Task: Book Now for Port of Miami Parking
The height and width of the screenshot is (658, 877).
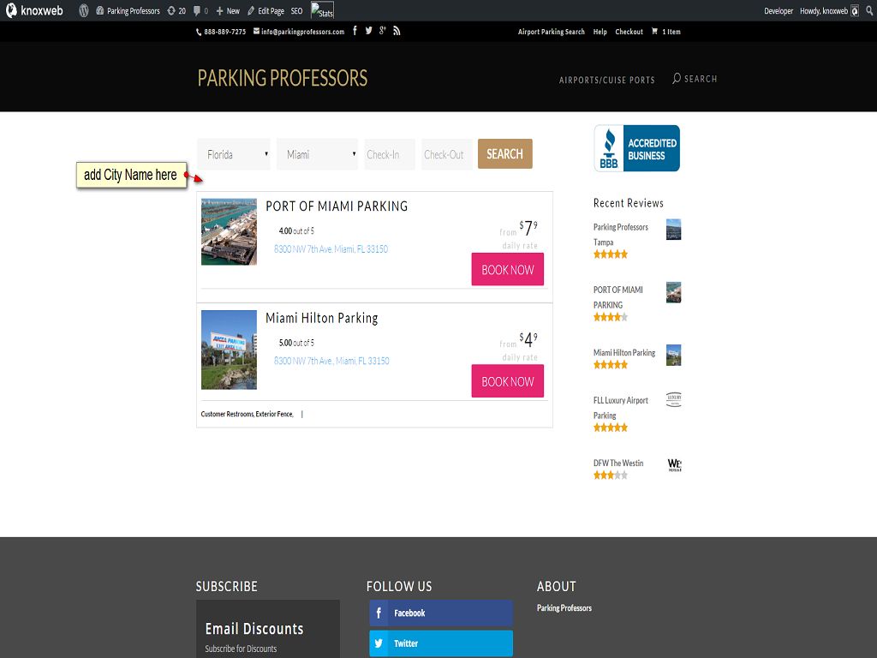Action: point(507,269)
